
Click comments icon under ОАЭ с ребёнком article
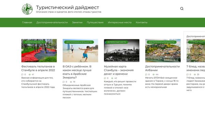tap(64, 82)
